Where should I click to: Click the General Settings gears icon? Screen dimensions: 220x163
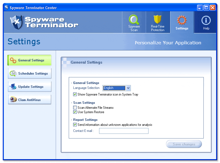(x=13, y=60)
